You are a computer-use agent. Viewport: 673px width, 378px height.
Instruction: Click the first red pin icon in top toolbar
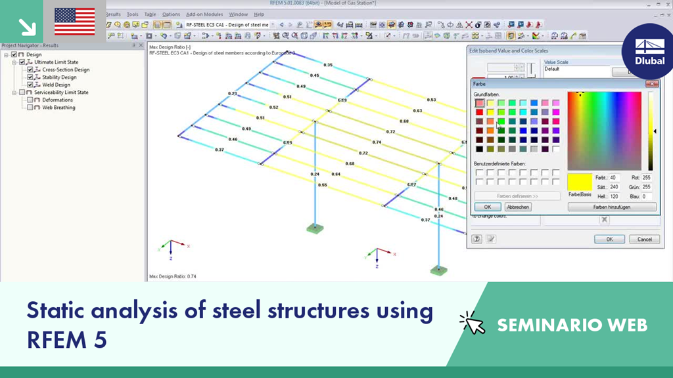point(530,25)
